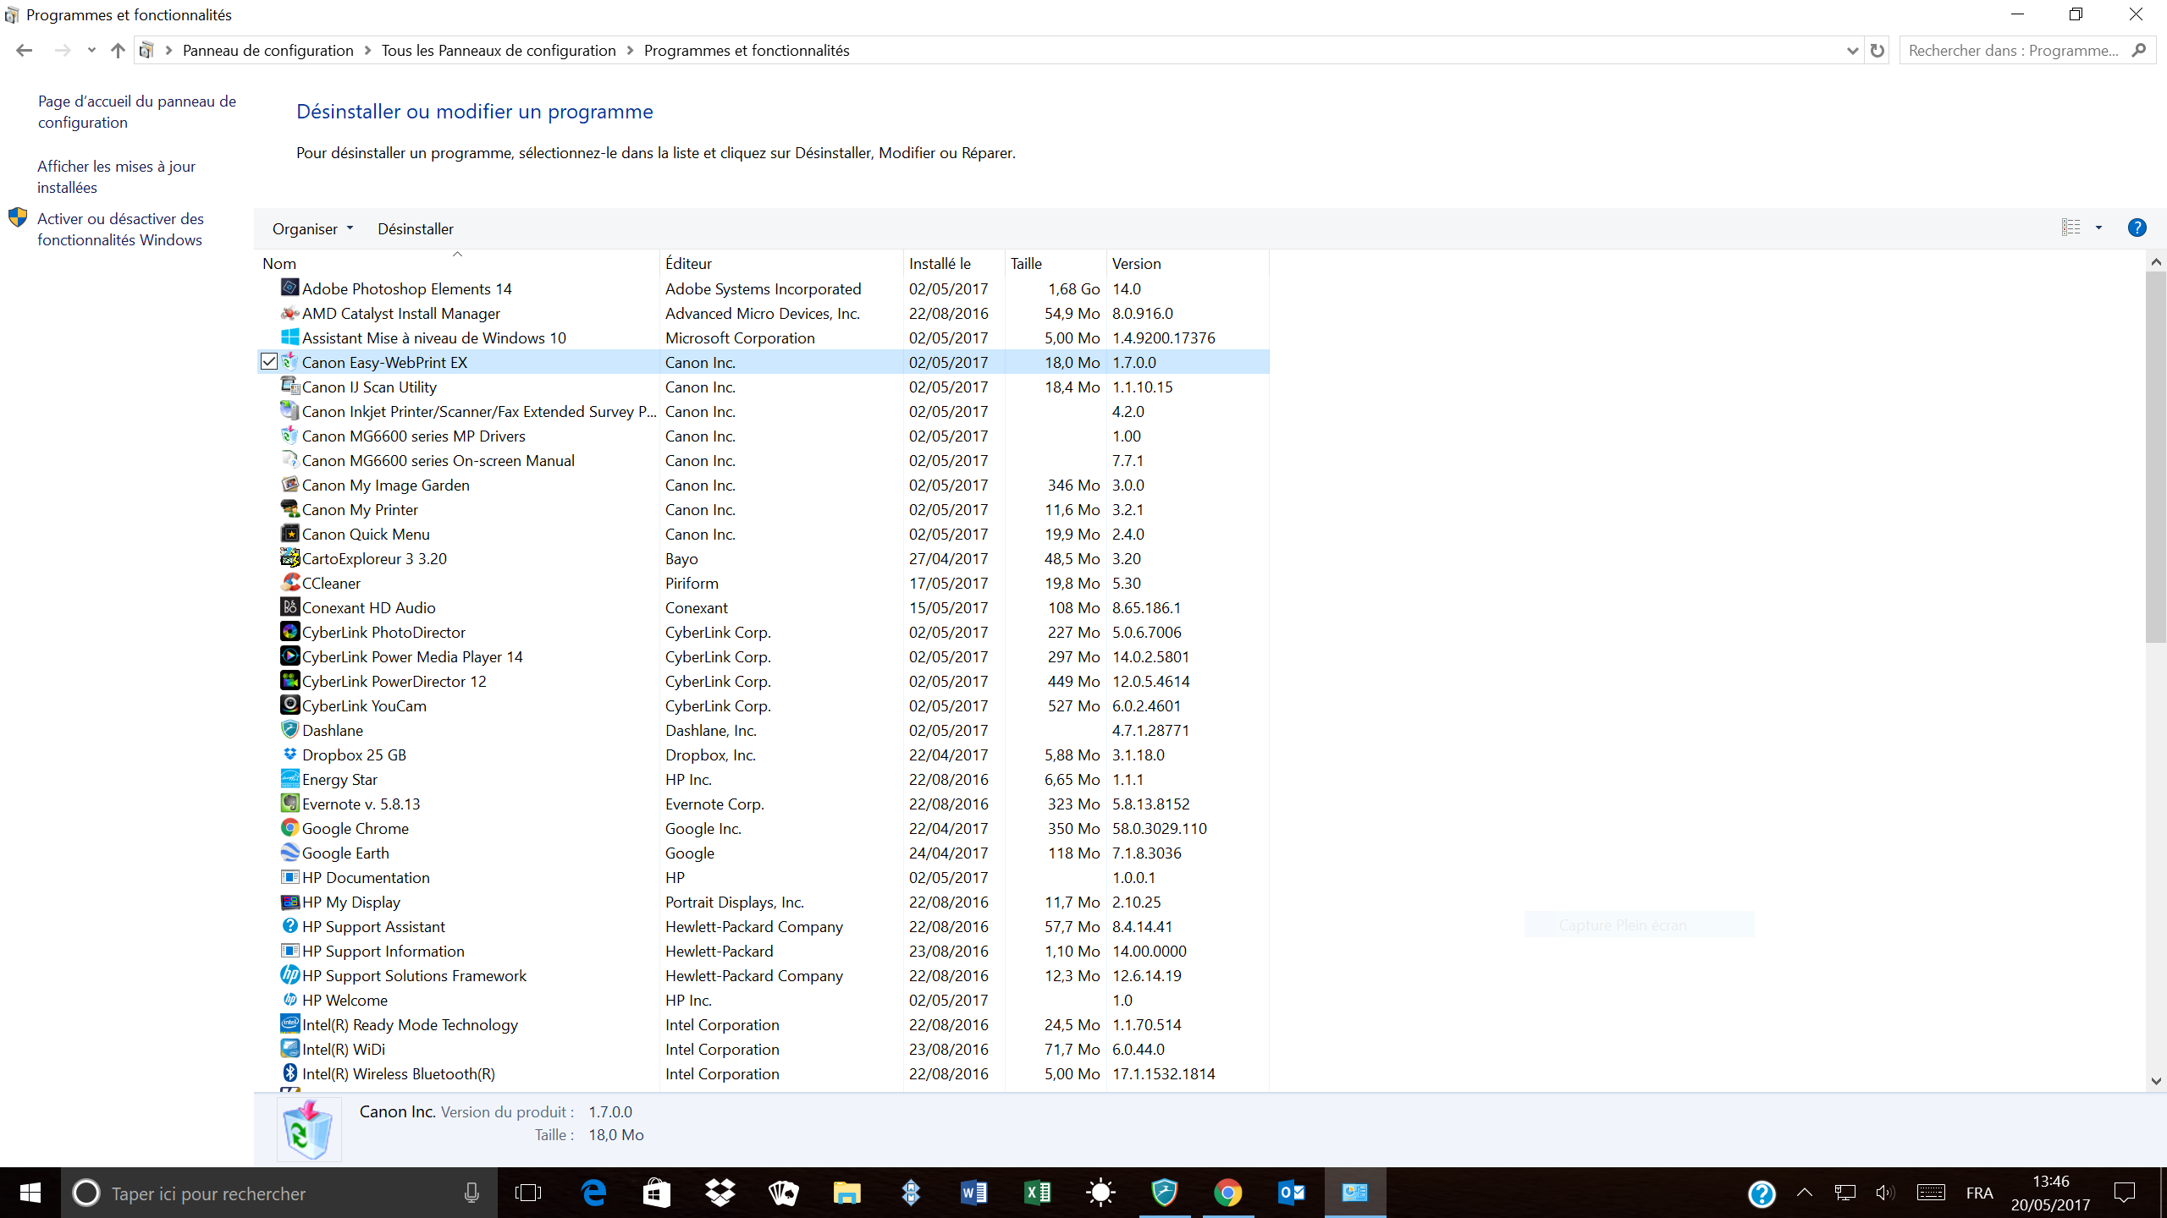Navigate to Panneau de configuration breadcrumb
2167x1218 pixels.
(267, 51)
